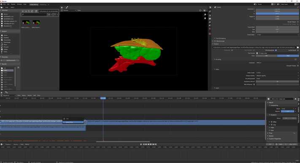Click the timeline editor type icon

tap(2, 145)
